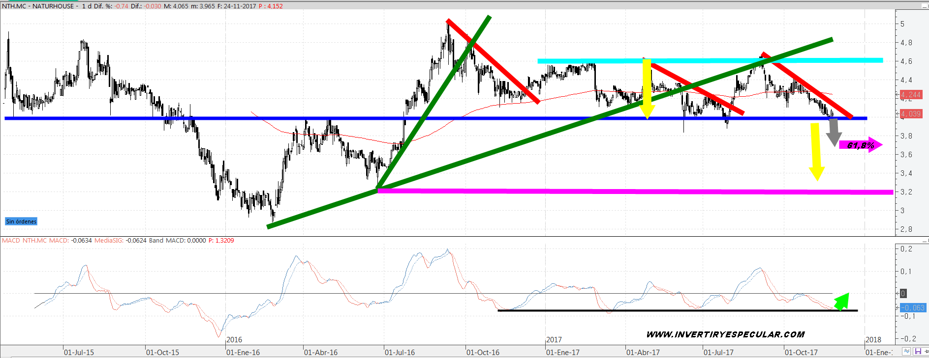Click the MACD NTH.MC indicator label

coord(25,241)
